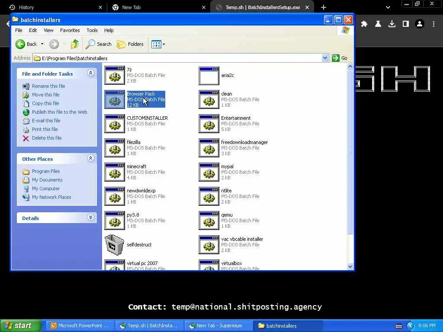This screenshot has height=332, width=443.
Task: Switch to the History browser tab
Action: point(55,7)
